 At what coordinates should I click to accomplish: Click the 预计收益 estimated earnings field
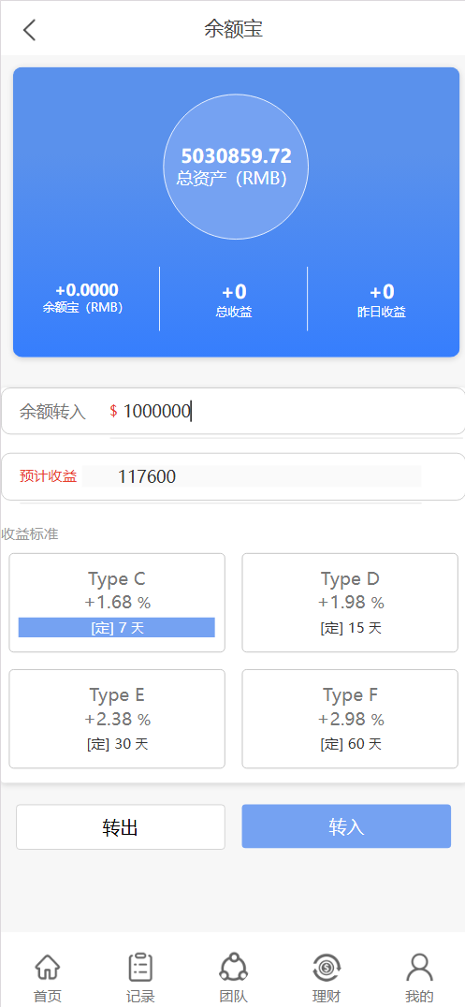(x=252, y=476)
